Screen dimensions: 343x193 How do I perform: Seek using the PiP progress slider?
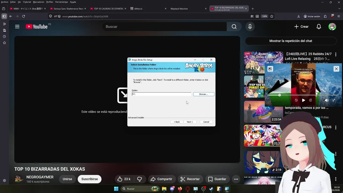click(x=303, y=95)
